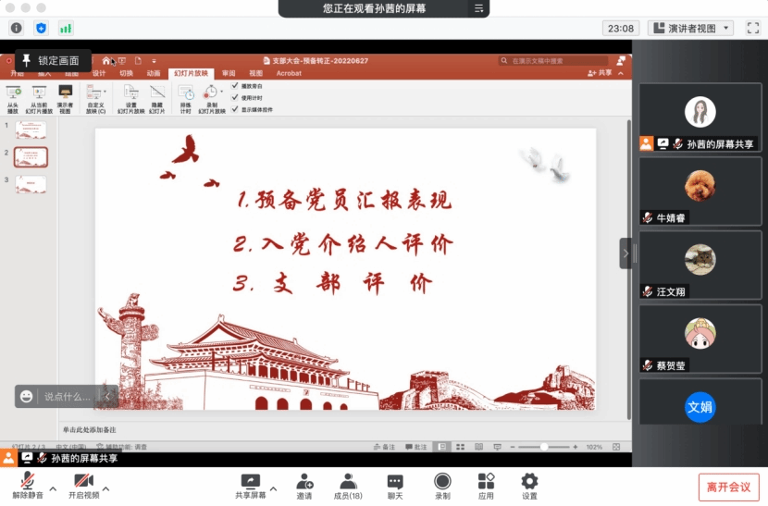Open the 演讲者视图 view dropdown
The height and width of the screenshot is (506, 768).
(x=690, y=28)
